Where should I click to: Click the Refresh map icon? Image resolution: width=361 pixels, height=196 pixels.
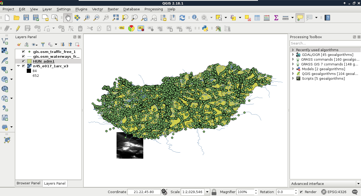(182, 18)
